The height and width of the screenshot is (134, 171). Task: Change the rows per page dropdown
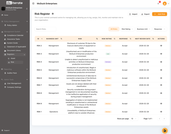pyautogui.click(x=134, y=119)
